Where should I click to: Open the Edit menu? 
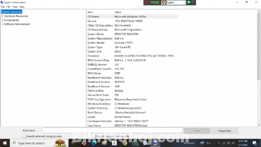pos(8,7)
